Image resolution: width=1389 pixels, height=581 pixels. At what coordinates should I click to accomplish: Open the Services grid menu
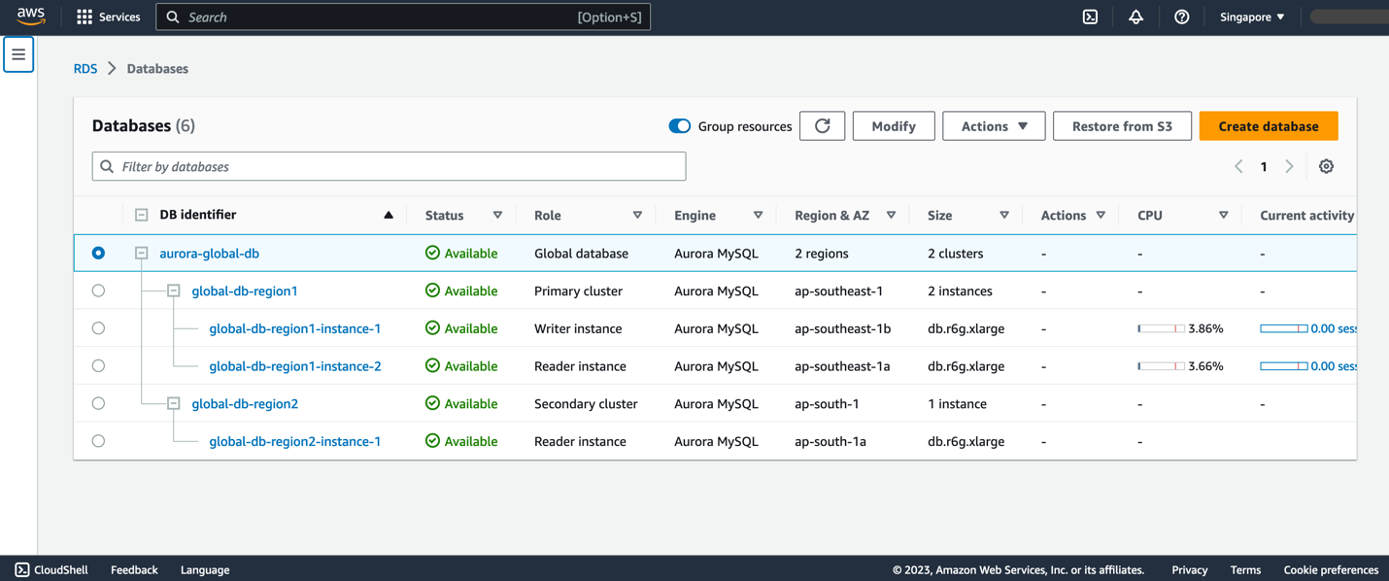[x=85, y=17]
